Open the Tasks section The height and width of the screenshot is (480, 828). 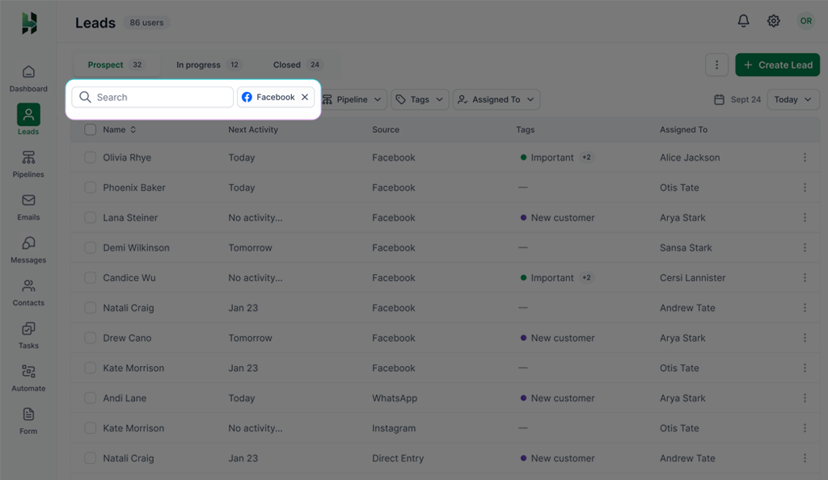click(28, 334)
